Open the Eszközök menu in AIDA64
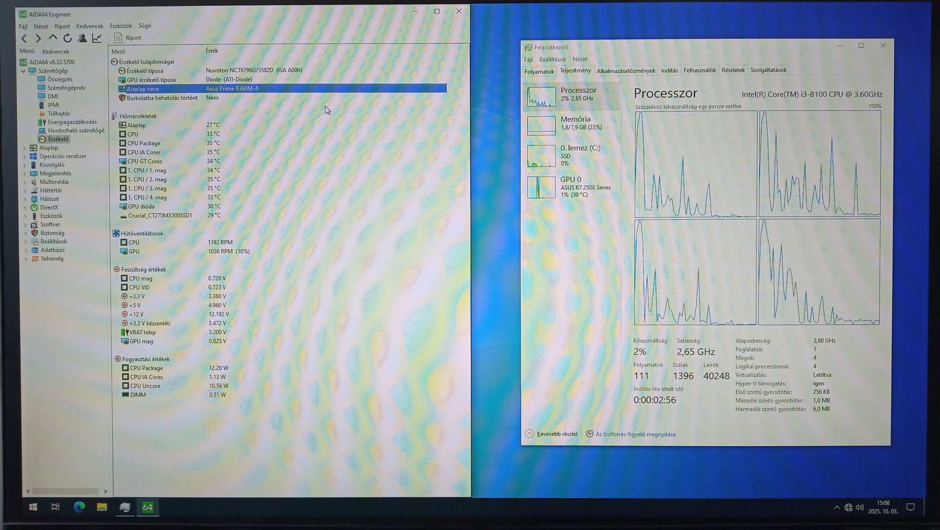 pyautogui.click(x=120, y=26)
